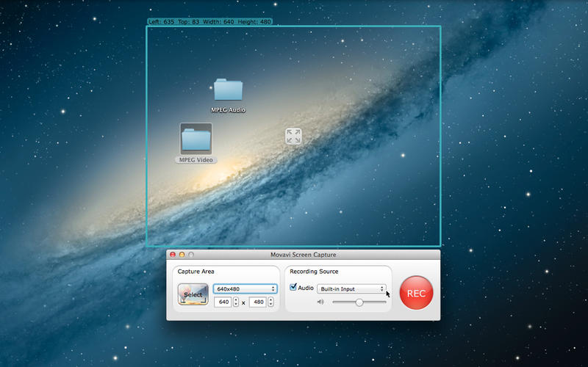The height and width of the screenshot is (367, 588).
Task: Open the 640x480 capture size dropdown
Action: pyautogui.click(x=245, y=288)
